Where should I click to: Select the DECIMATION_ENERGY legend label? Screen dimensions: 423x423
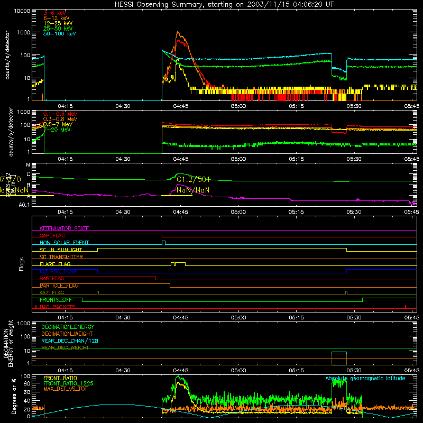68,327
